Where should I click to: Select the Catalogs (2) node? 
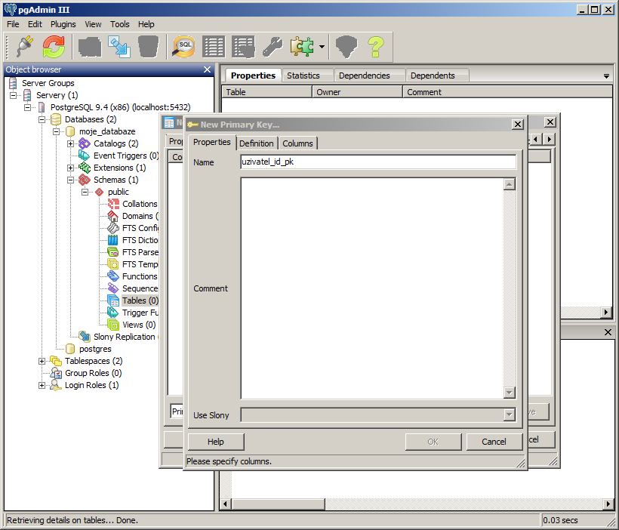(x=115, y=143)
